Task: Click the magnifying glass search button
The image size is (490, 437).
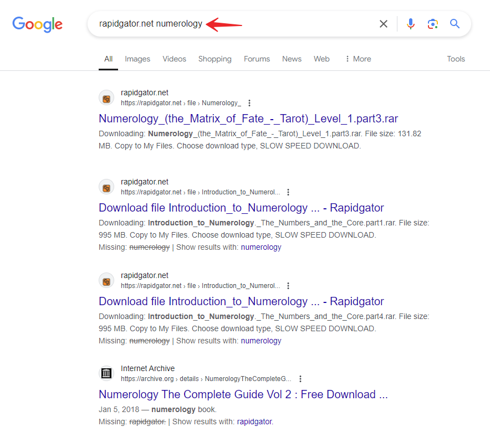Action: click(x=455, y=24)
